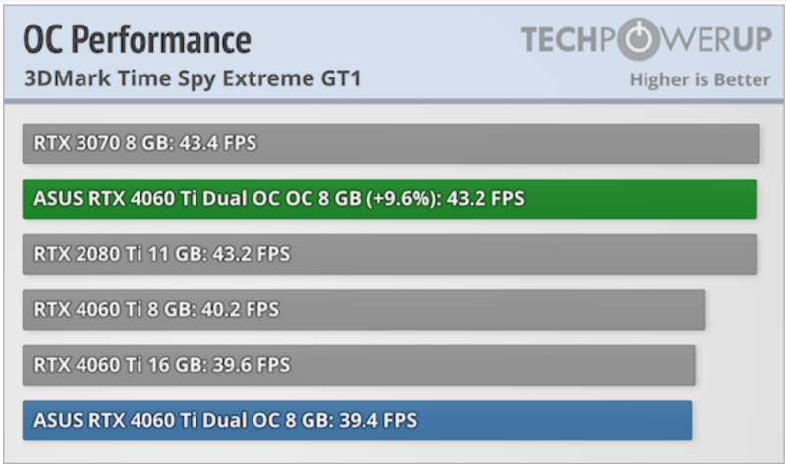Click the +9.6% overclock gain text

tap(402, 199)
